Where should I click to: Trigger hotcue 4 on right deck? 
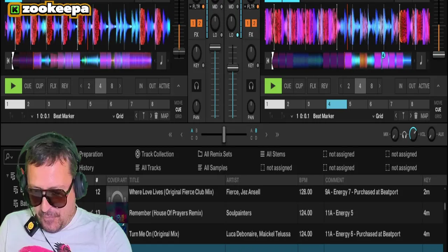click(337, 104)
